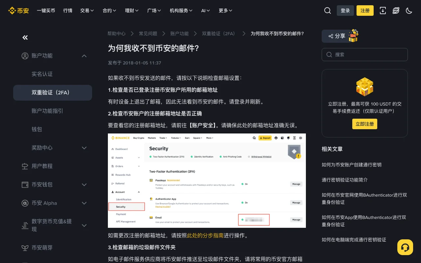Open the 机构服务 dropdown menu
The width and height of the screenshot is (421, 263).
click(181, 11)
